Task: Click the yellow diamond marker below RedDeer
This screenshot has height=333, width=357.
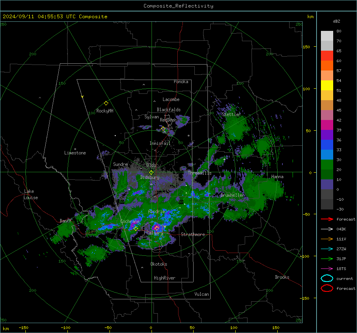Action: [x=163, y=129]
